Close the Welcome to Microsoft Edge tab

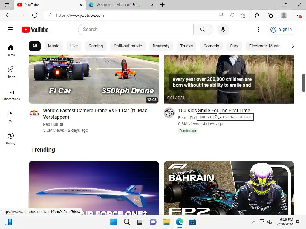[152, 5]
